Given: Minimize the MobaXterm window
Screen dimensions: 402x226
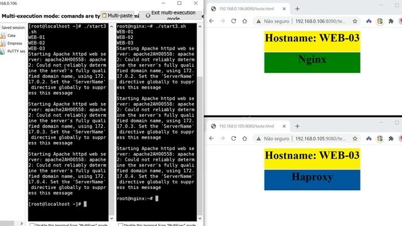Looking at the screenshot, I should pos(163,3).
